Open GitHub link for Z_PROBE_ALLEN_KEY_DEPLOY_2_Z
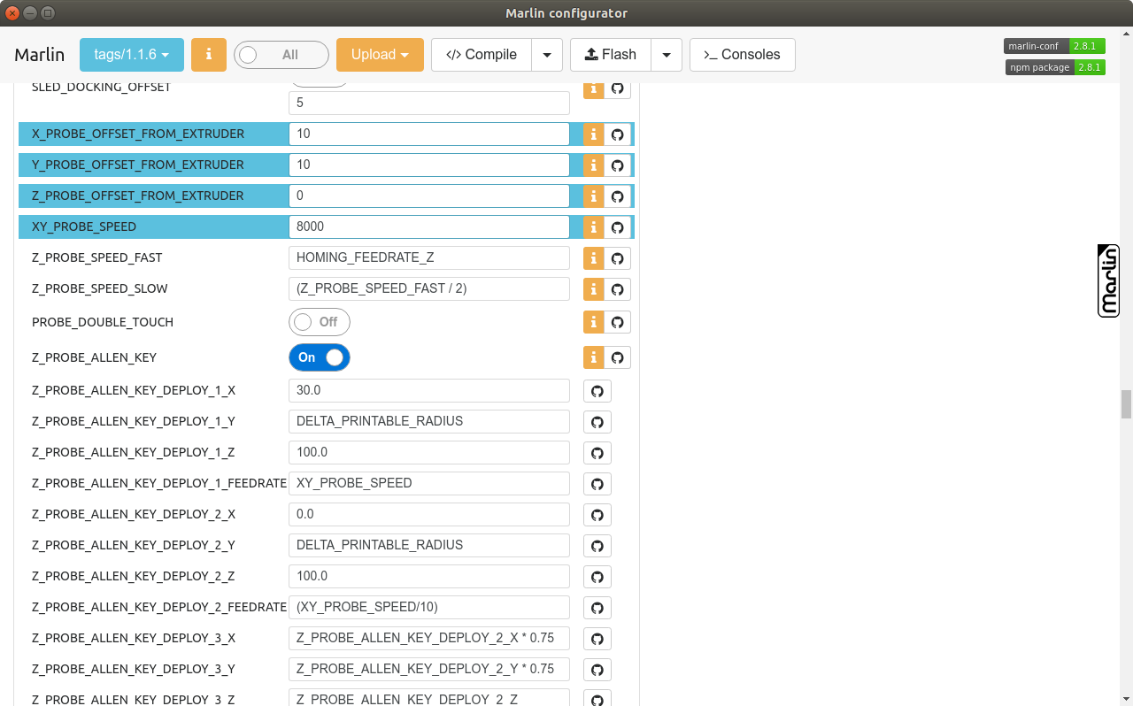 (597, 577)
